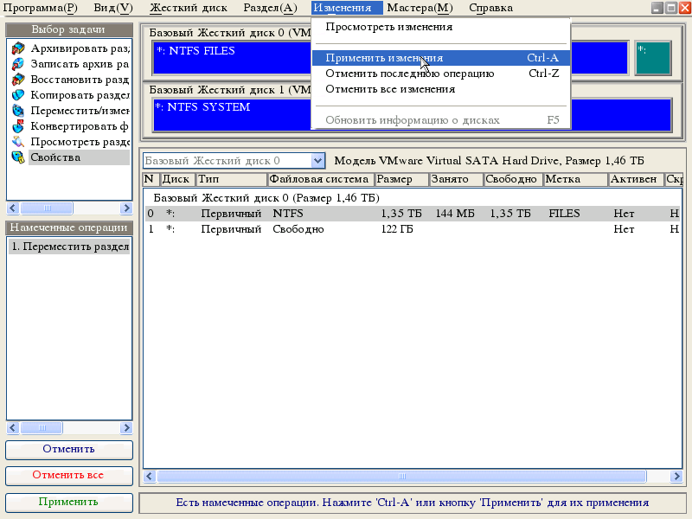The width and height of the screenshot is (692, 519).
Task: Select Отменить последнюю операцию menu entry
Action: [409, 74]
